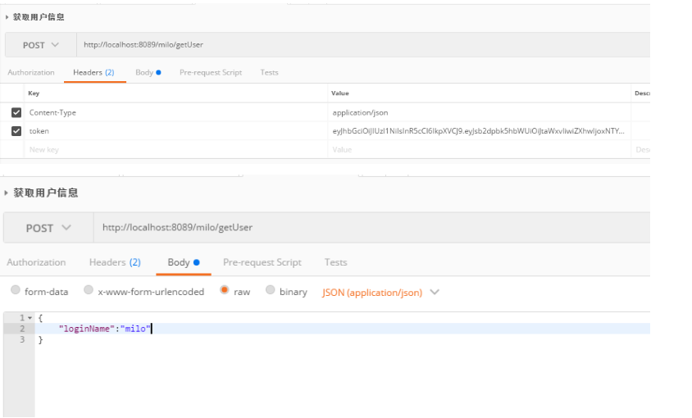Open Tests tab in lower request

(x=336, y=262)
